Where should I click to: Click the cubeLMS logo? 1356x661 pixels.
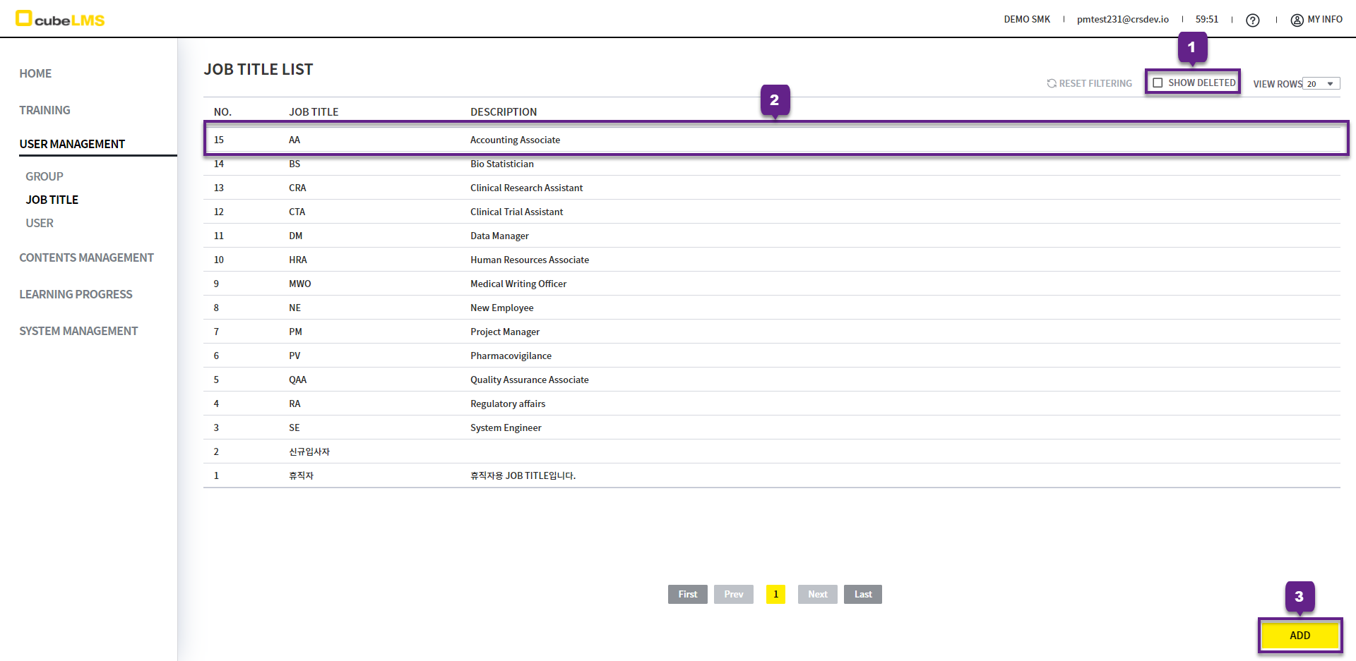(60, 19)
